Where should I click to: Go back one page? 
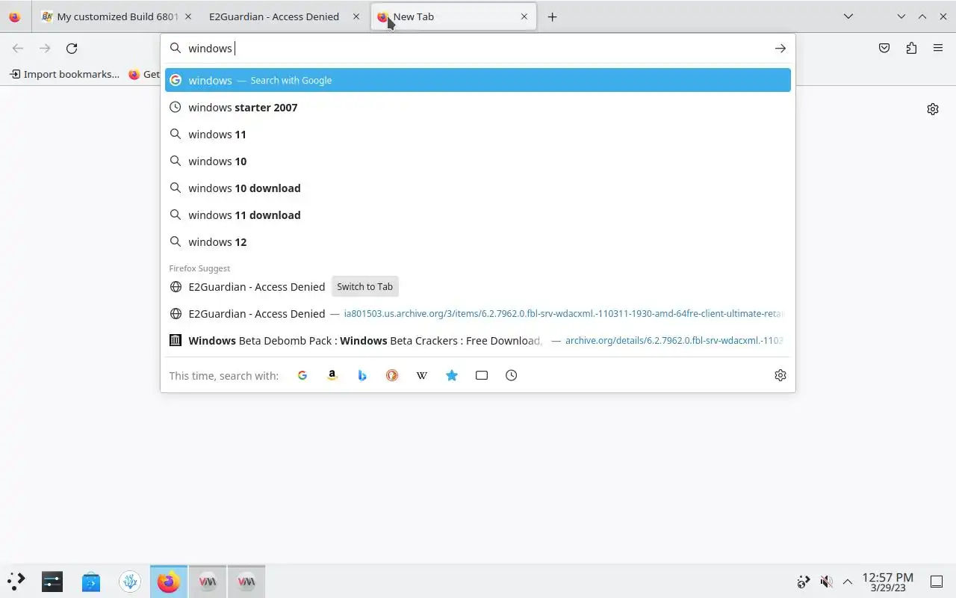coord(18,48)
